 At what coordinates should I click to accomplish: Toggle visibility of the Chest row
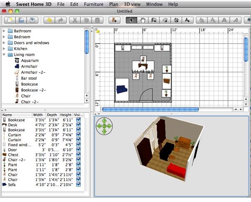pyautogui.click(x=78, y=155)
